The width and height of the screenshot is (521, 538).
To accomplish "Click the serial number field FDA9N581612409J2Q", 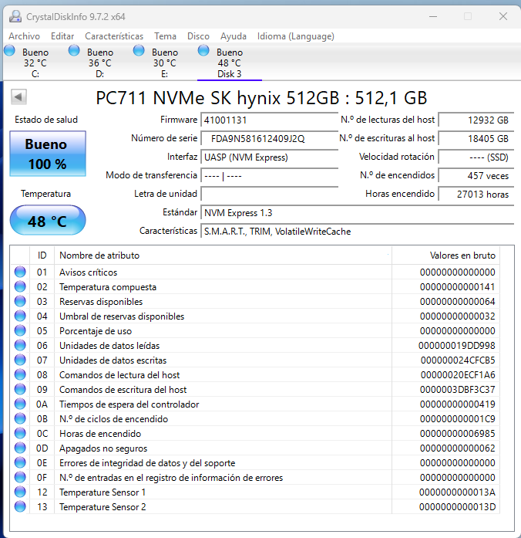I will pyautogui.click(x=270, y=139).
